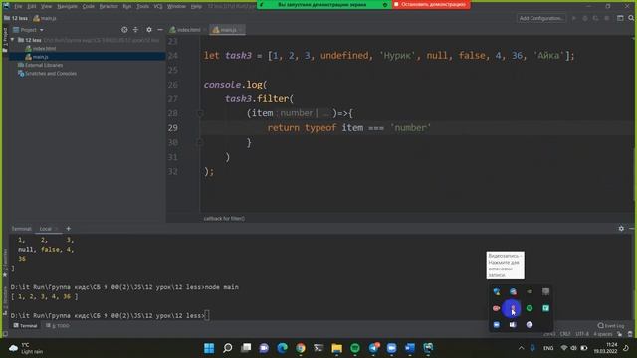Open Google Chrome from taskbar
This screenshot has height=358, width=637.
point(301,348)
